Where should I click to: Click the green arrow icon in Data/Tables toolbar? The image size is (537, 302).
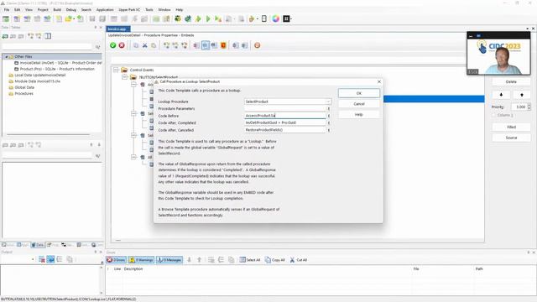coord(5,36)
